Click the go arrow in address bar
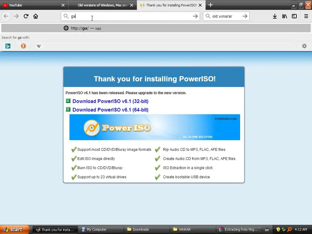Image resolution: width=312 pixels, height=234 pixels. [195, 16]
